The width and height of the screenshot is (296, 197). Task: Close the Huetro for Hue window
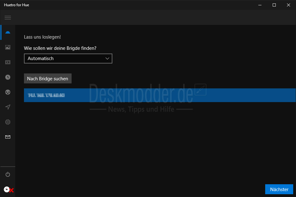click(289, 5)
